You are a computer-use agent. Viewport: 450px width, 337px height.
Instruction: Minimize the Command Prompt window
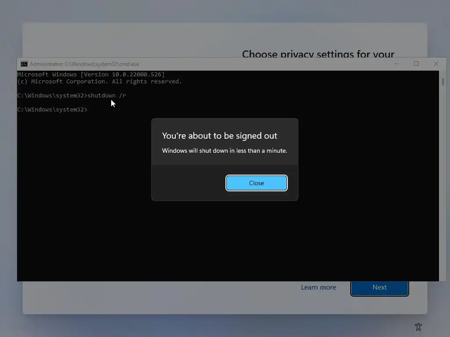click(396, 64)
